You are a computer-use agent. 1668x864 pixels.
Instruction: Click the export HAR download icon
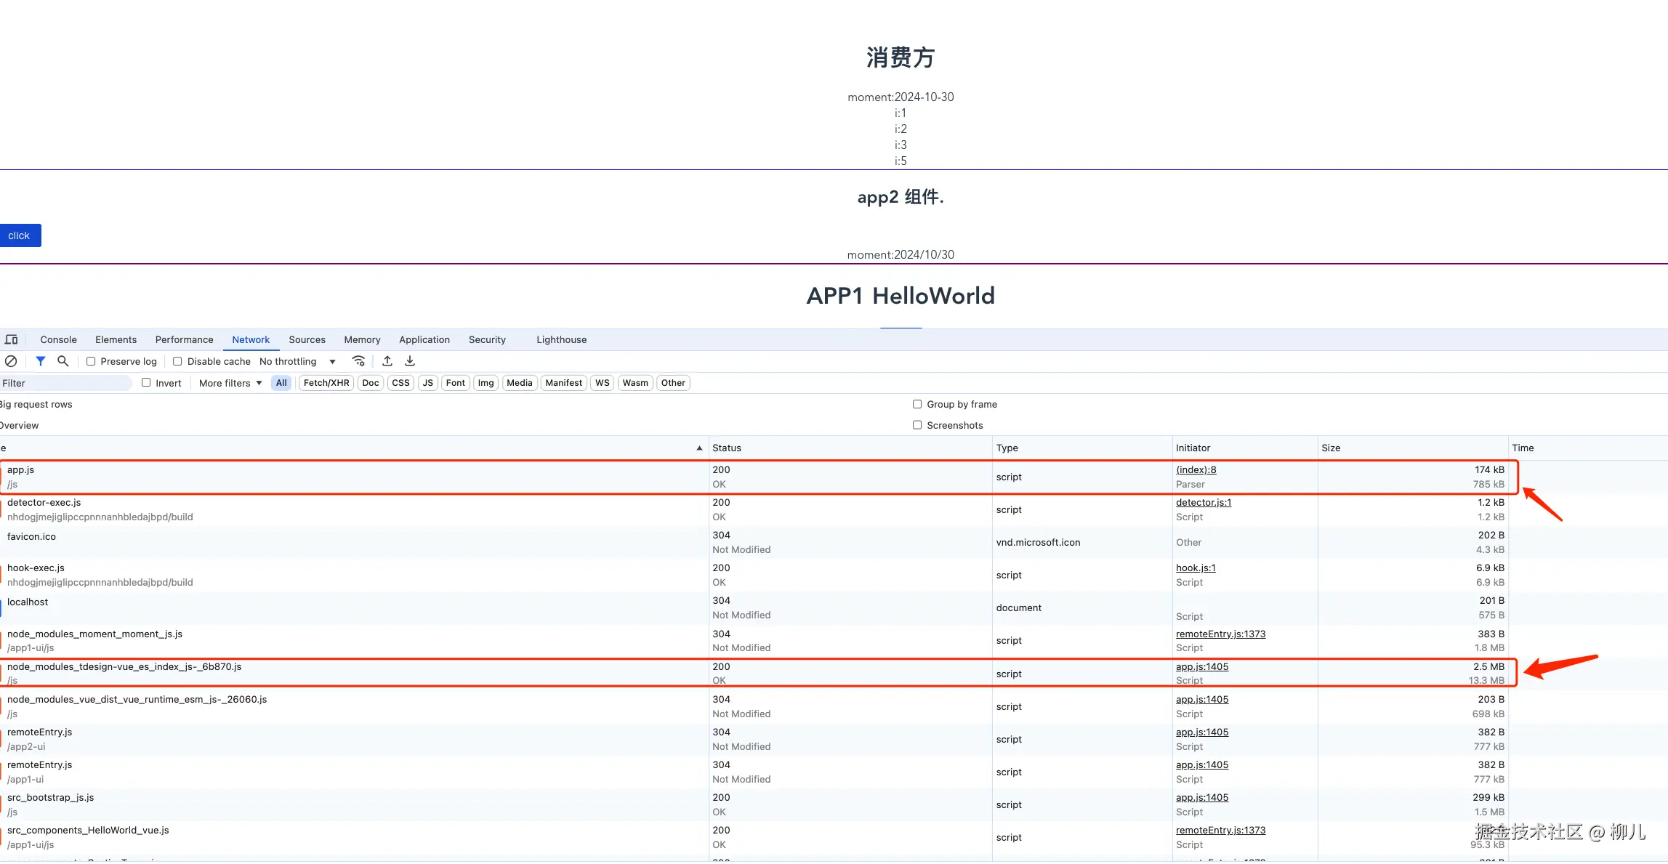pos(410,361)
